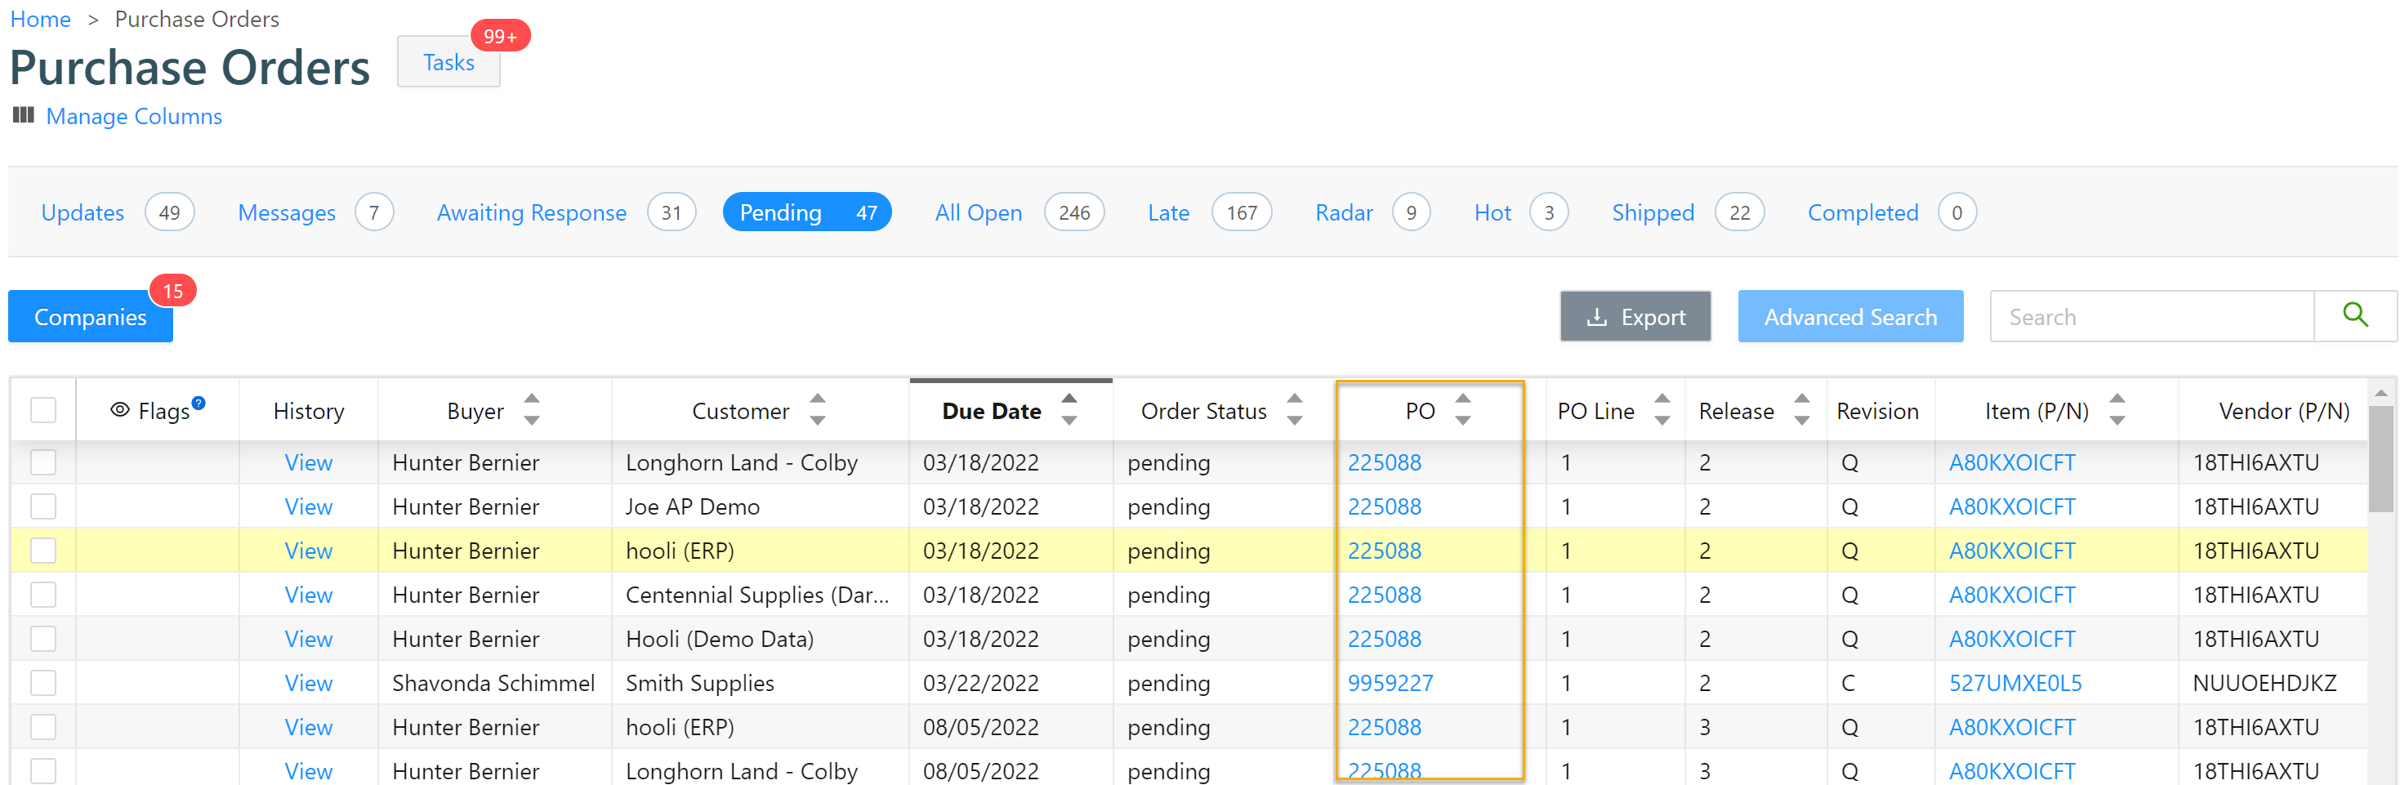
Task: Click the Flags eye icon
Action: pos(119,410)
